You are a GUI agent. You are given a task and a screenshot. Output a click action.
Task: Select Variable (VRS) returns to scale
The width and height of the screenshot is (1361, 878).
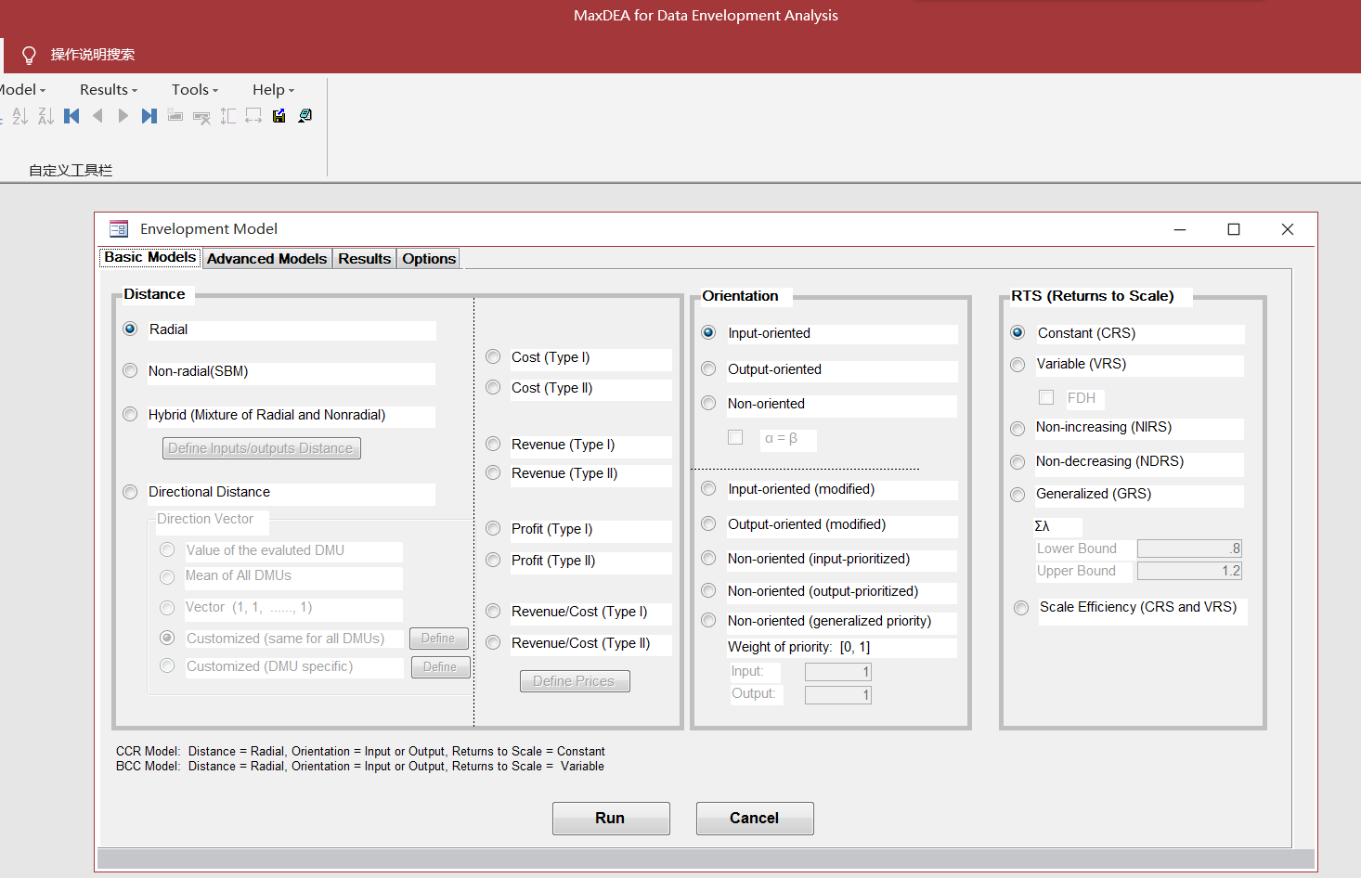pyautogui.click(x=1018, y=365)
